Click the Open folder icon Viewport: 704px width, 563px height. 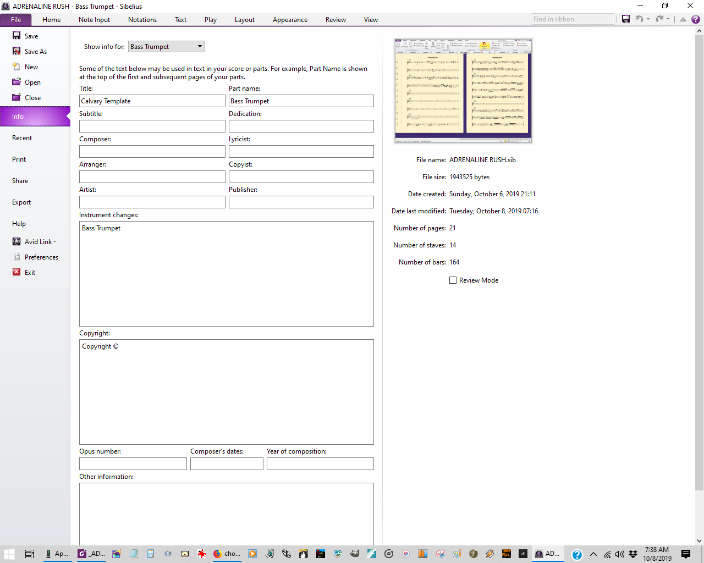point(16,82)
